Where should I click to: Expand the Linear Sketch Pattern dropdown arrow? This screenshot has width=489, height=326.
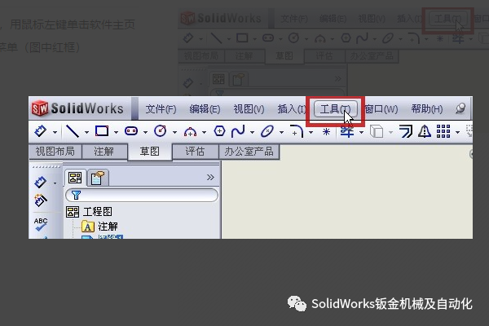[x=457, y=132]
